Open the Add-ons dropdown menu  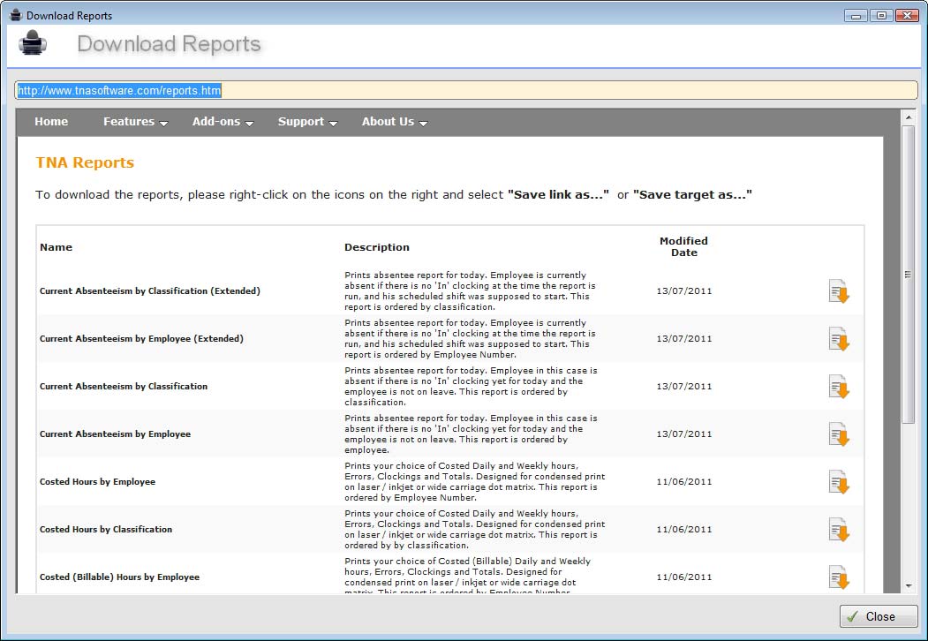(223, 122)
